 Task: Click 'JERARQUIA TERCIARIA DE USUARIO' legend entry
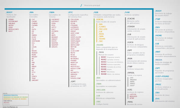pyautogui.click(x=15, y=99)
